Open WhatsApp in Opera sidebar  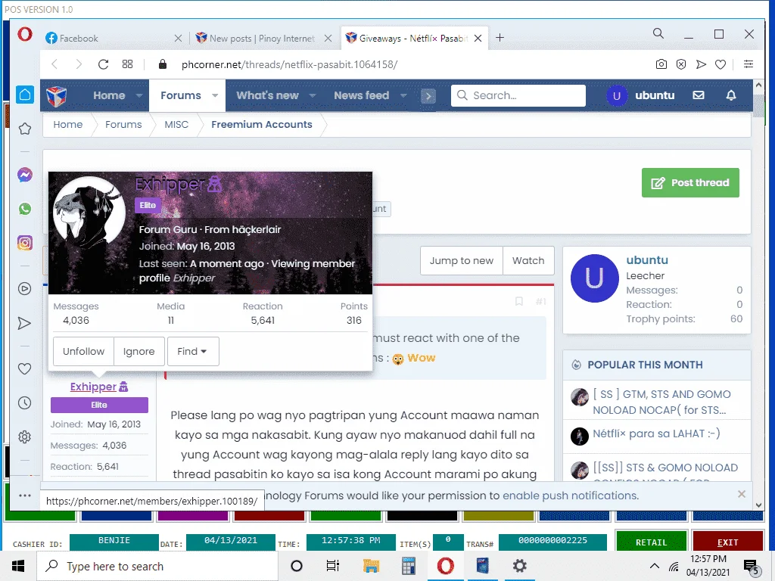coord(25,209)
